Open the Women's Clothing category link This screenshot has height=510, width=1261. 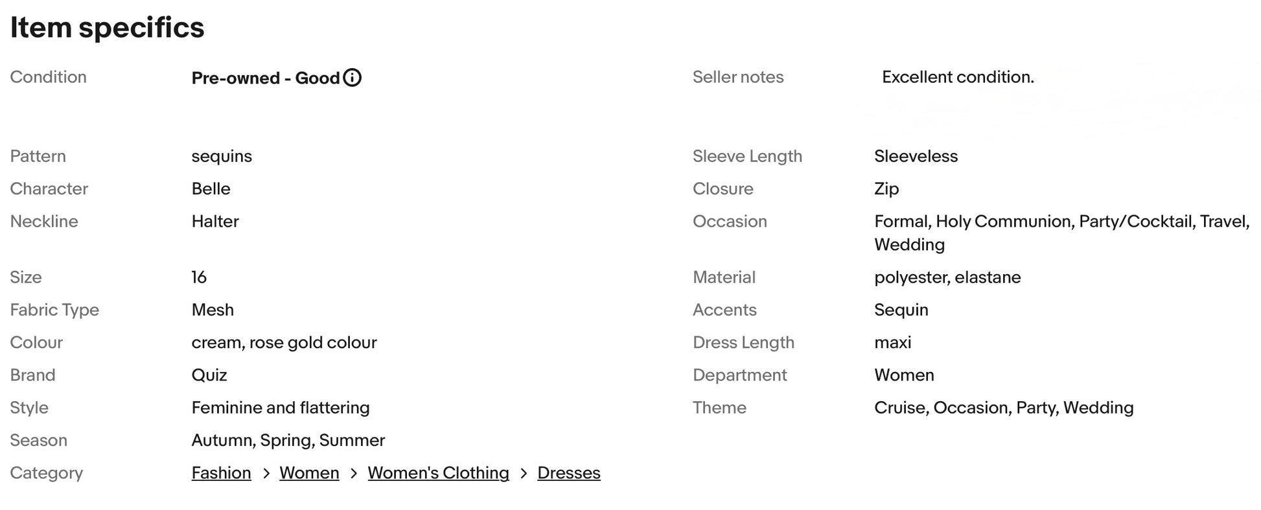(x=438, y=473)
